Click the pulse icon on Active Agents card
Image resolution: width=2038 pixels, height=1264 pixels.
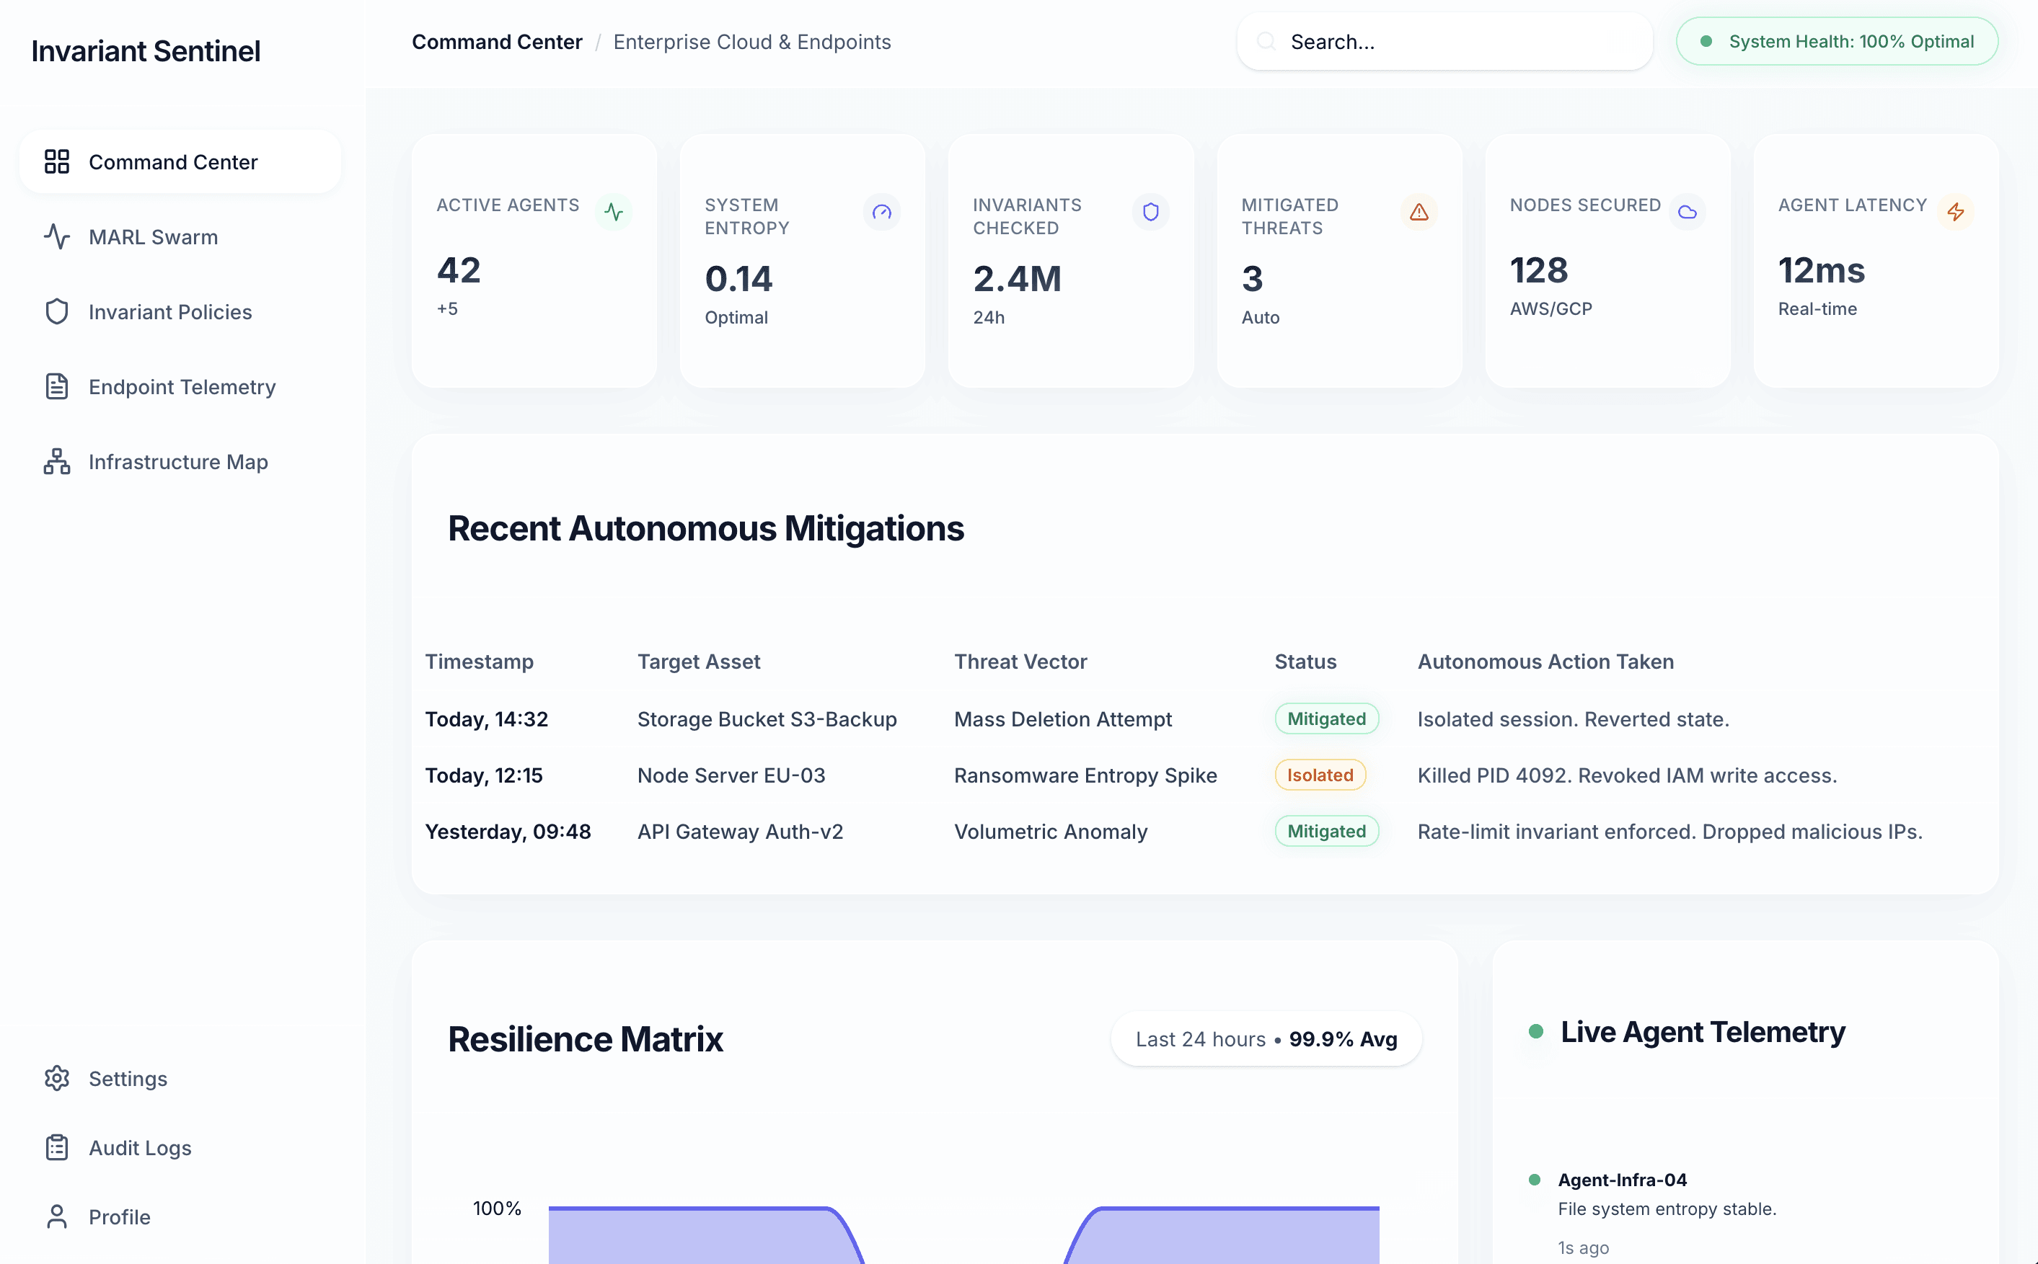coord(615,213)
